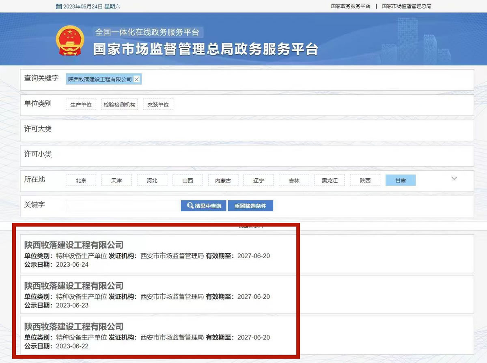This screenshot has height=363, width=487.
Task: Toggle the 检验检测机构 category filter
Action: [119, 105]
